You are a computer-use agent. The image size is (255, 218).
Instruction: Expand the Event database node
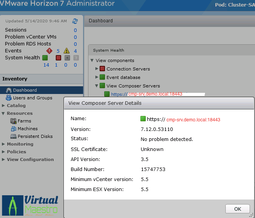(x=97, y=77)
